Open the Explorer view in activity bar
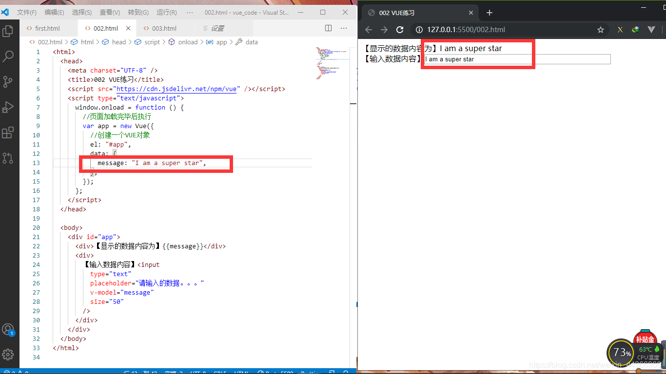This screenshot has width=666, height=374. tap(8, 32)
